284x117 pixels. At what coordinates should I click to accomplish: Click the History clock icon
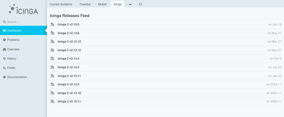[x=4, y=59]
